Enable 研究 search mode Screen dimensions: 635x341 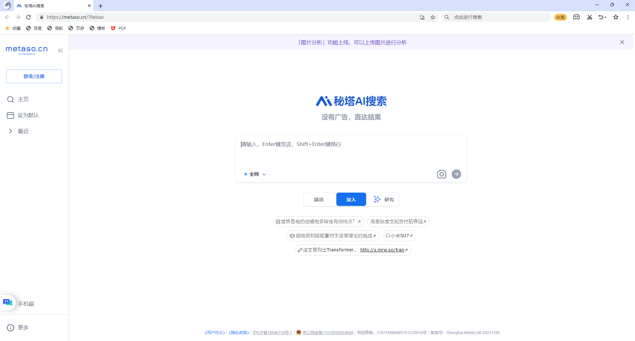coord(384,199)
